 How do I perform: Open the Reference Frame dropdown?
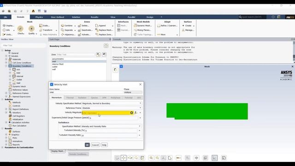tap(112, 108)
